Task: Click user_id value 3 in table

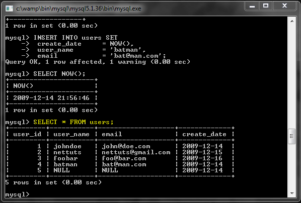Action: (x=39, y=158)
